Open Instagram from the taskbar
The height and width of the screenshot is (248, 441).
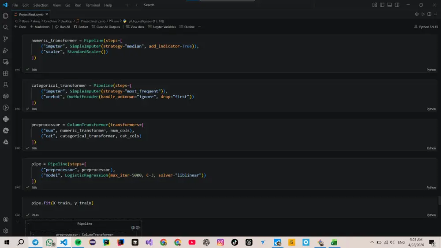point(220,242)
